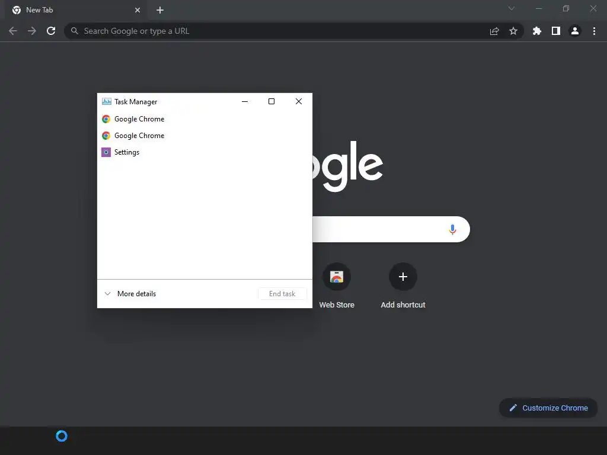Select the second Google Chrome entry in Task Manager
The image size is (607, 455).
coord(205,136)
